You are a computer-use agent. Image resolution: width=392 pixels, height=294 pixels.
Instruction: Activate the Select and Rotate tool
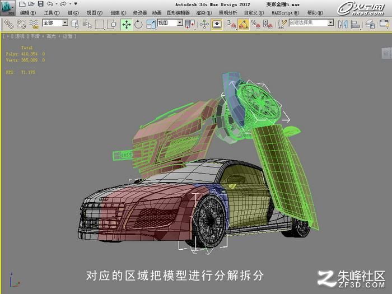[x=138, y=24]
